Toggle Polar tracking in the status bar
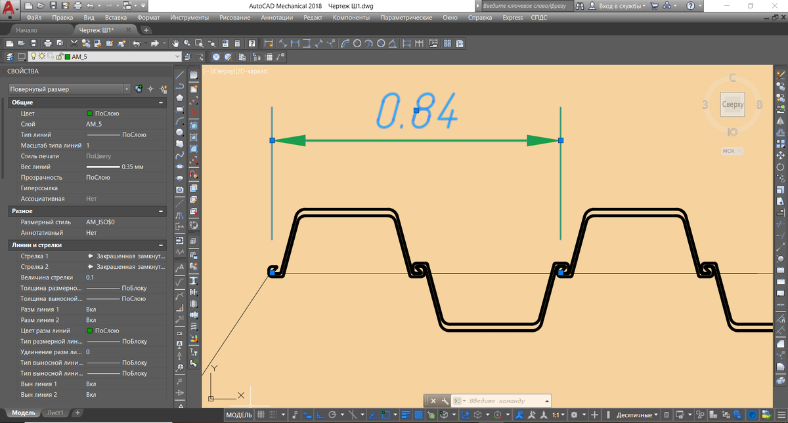This screenshot has width=788, height=423. click(x=332, y=415)
